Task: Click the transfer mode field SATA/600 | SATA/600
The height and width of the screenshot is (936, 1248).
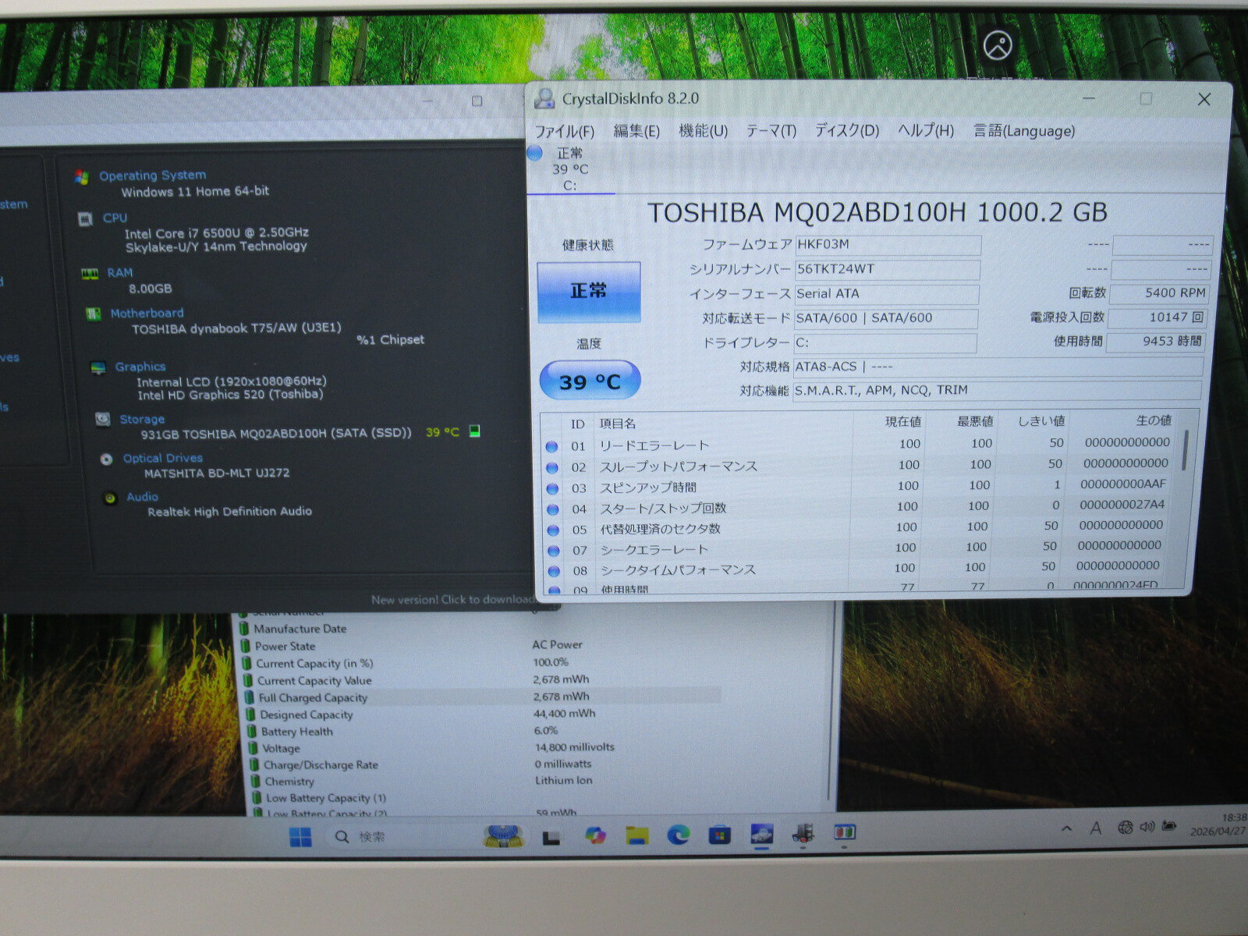Action: coord(885,318)
